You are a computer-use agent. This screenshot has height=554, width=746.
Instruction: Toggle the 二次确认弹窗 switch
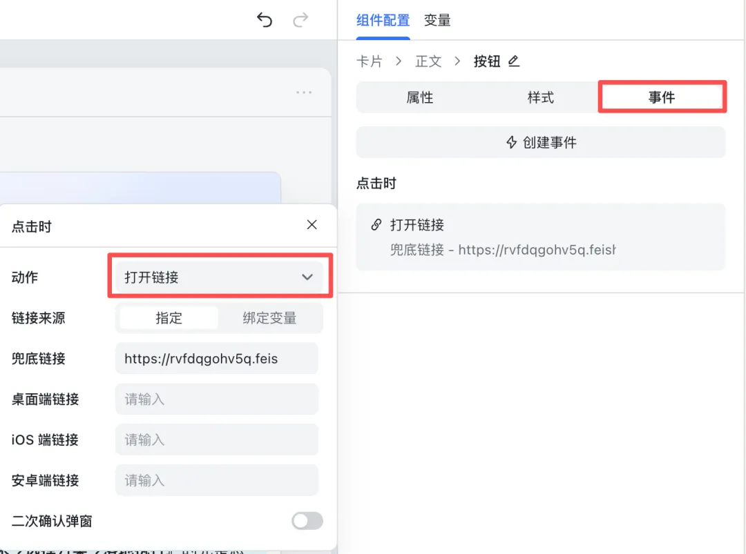pos(307,521)
